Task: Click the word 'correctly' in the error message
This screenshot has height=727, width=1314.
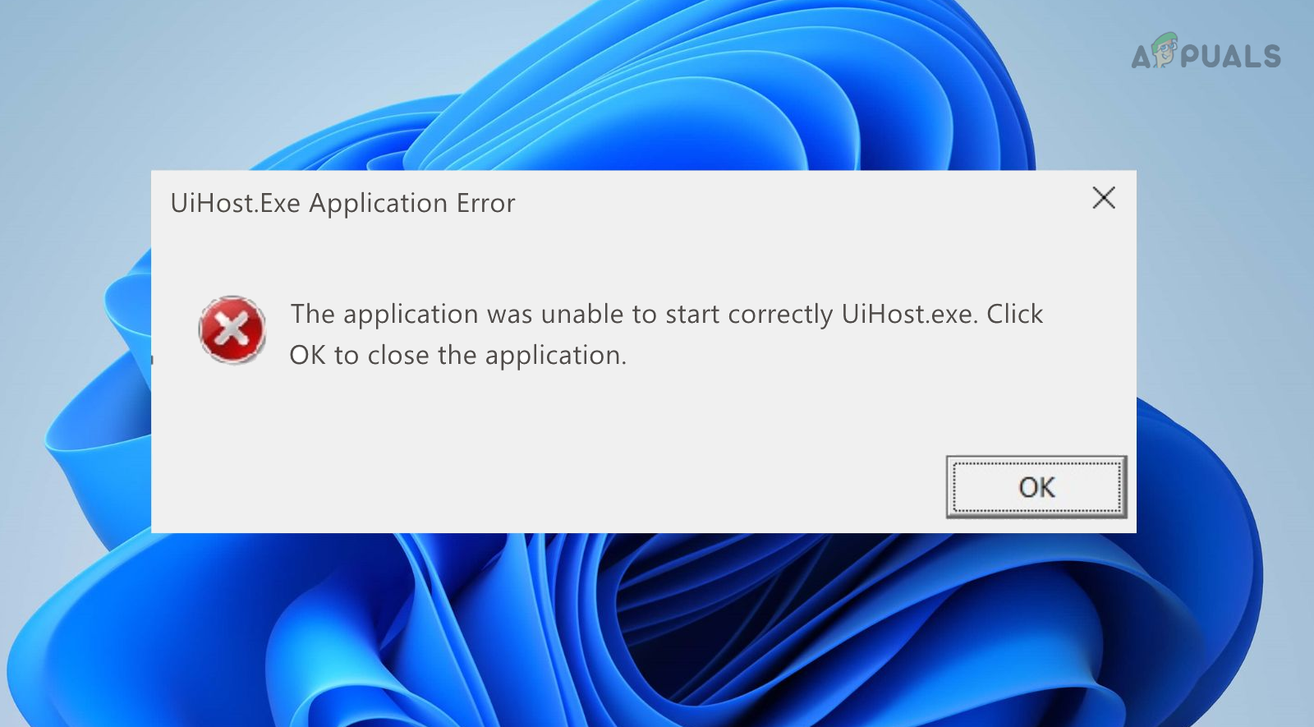Action: click(x=780, y=315)
